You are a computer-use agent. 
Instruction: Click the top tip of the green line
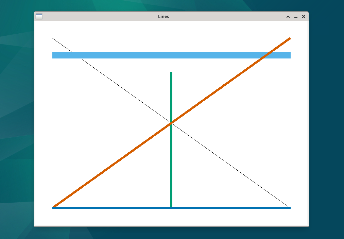point(171,72)
